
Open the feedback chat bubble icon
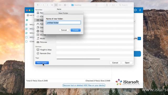[x=135, y=10]
